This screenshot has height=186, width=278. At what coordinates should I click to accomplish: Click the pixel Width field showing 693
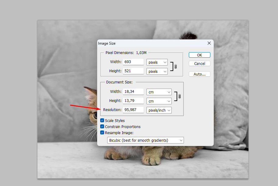click(133, 62)
